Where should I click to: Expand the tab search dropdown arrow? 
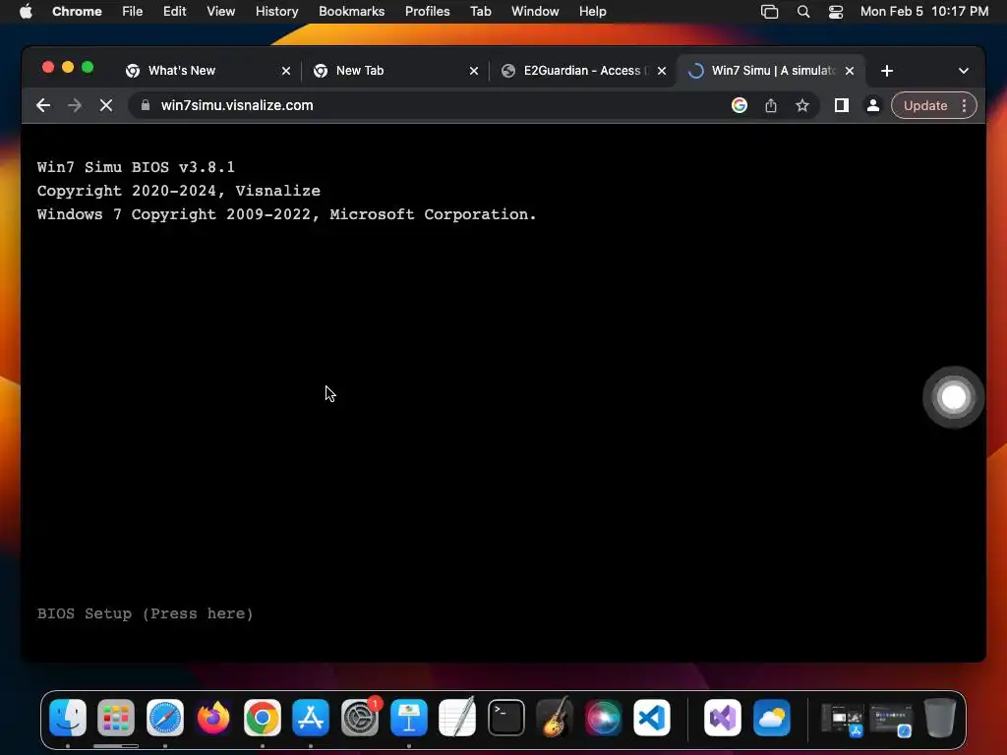point(964,71)
